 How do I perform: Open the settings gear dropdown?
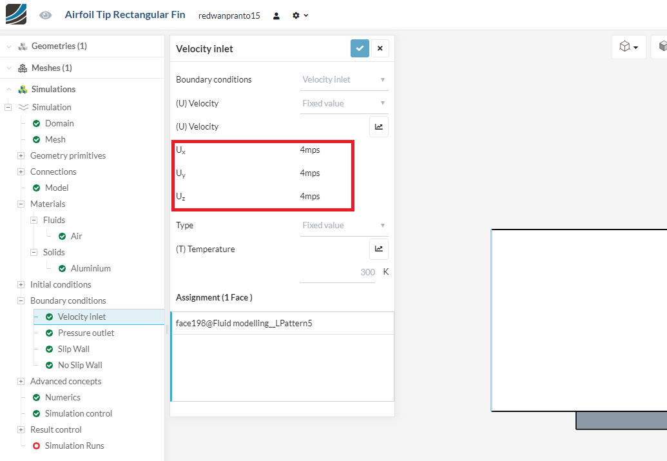point(300,15)
